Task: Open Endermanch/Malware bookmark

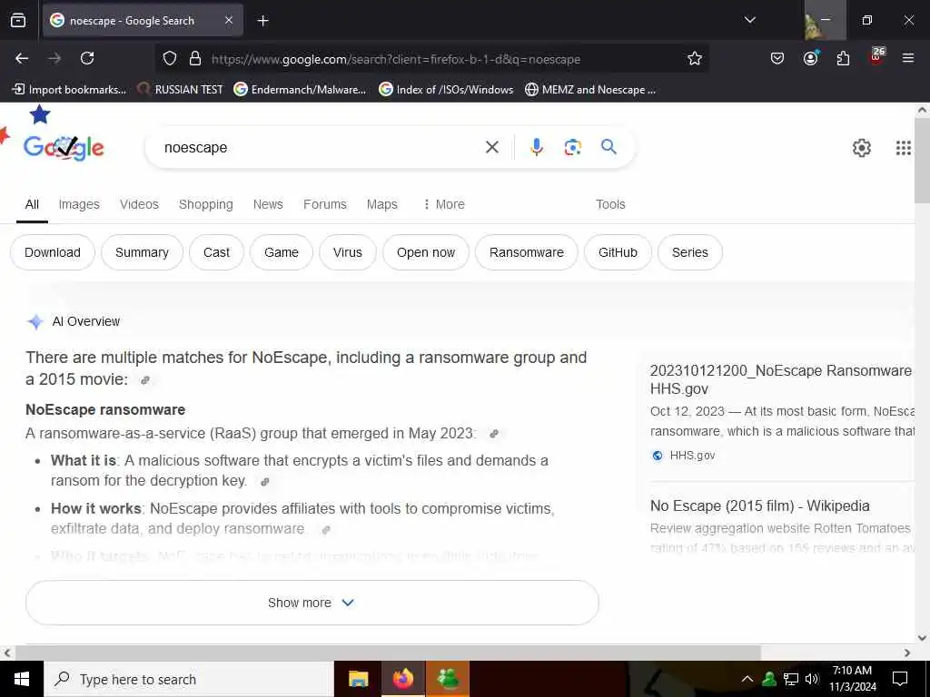Action: pyautogui.click(x=300, y=90)
